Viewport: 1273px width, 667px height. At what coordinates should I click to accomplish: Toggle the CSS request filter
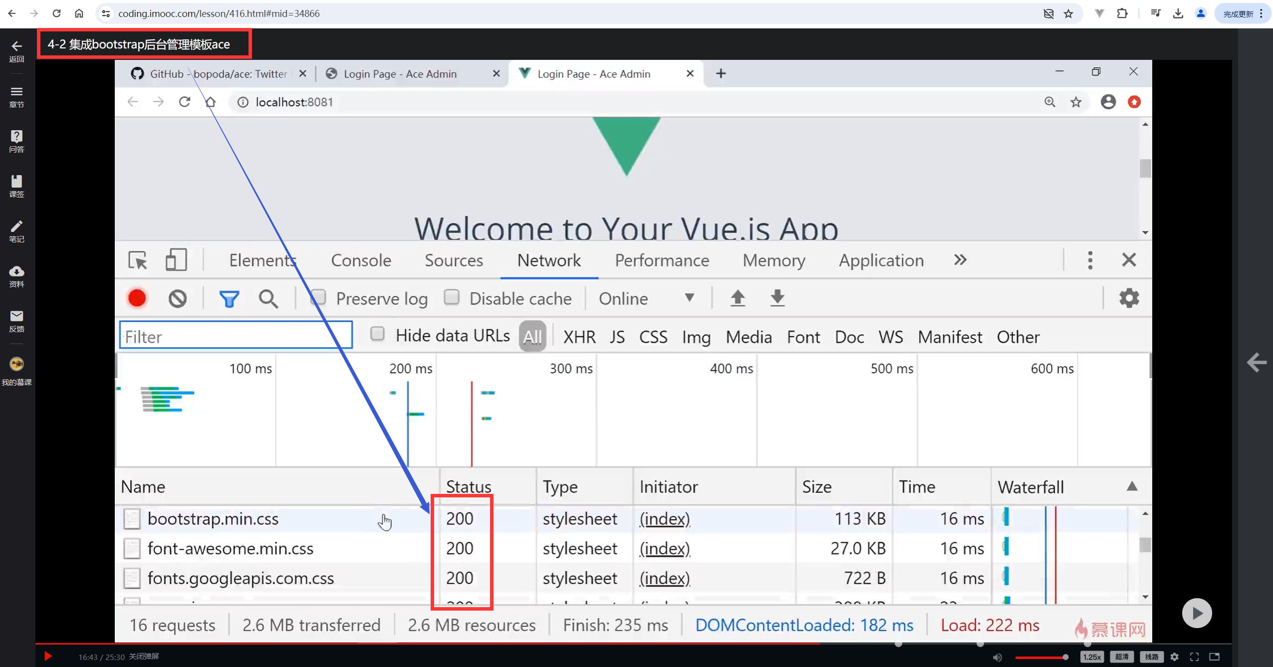[x=653, y=337]
